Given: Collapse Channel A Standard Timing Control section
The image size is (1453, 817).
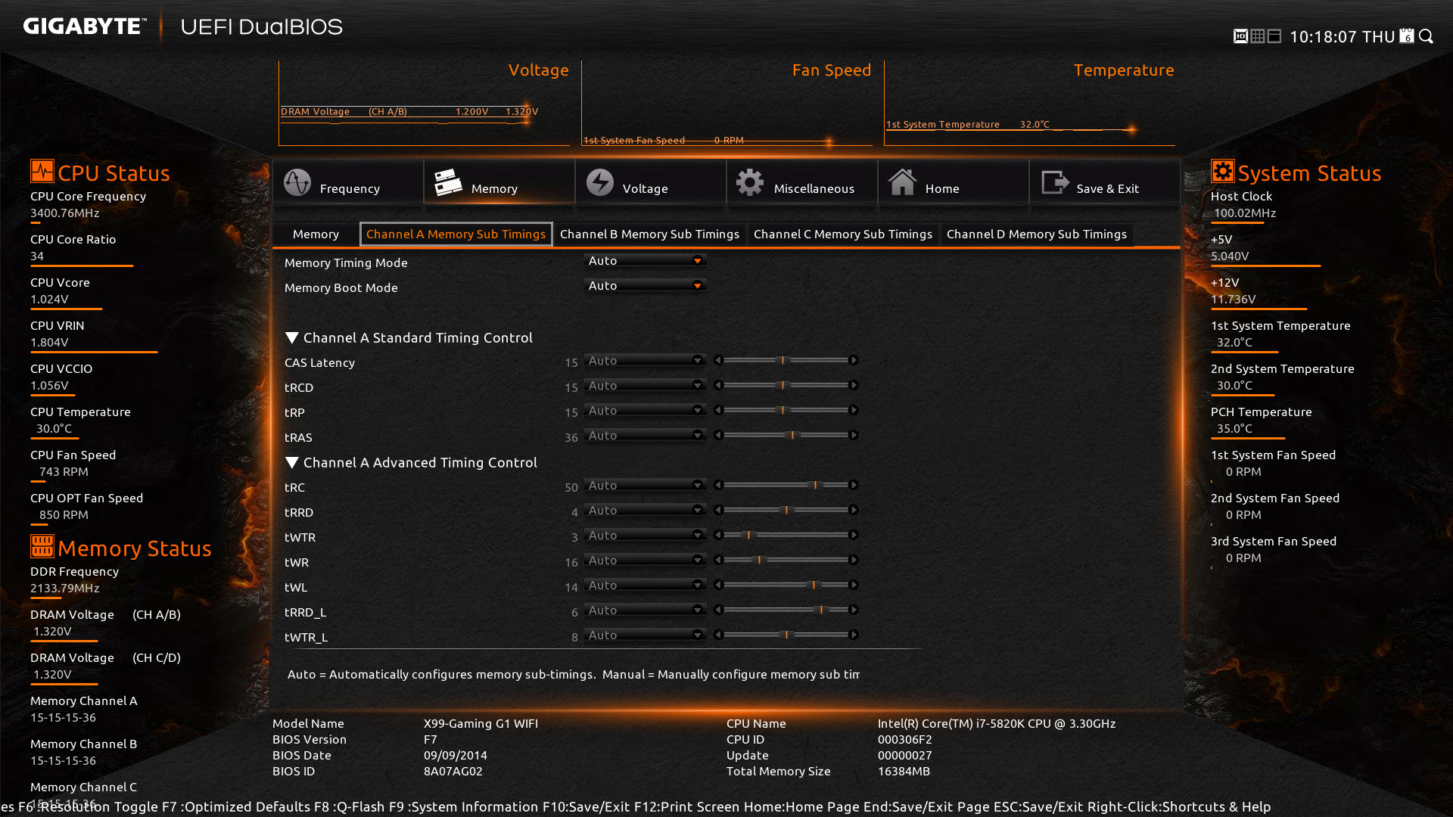Looking at the screenshot, I should [x=292, y=338].
